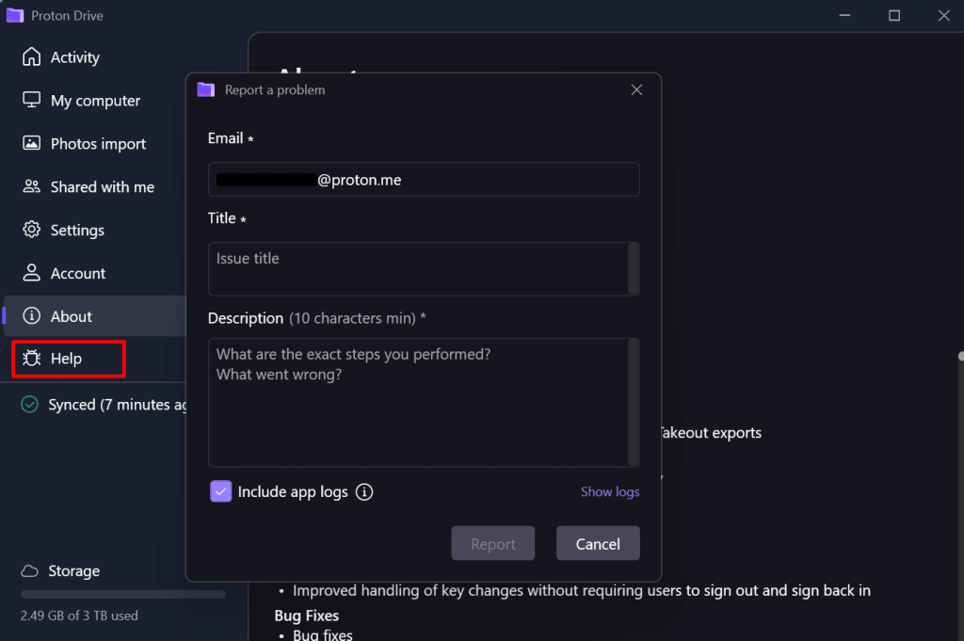Image resolution: width=964 pixels, height=641 pixels.
Task: Click the Storage label
Action: click(73, 571)
